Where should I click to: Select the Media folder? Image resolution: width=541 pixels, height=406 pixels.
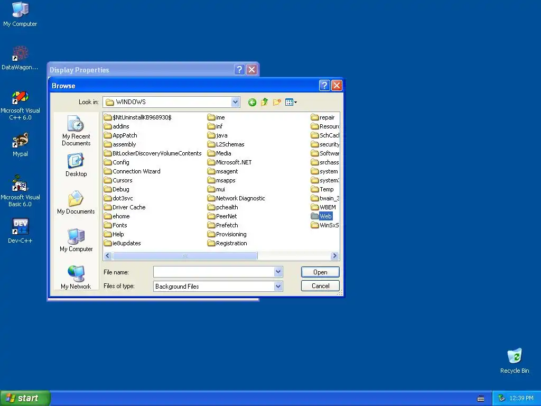pos(219,153)
